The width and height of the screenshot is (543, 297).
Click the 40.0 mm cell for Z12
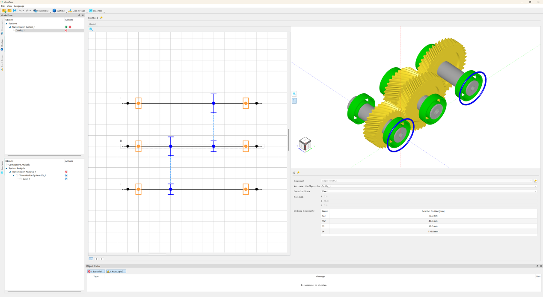tap(433, 221)
